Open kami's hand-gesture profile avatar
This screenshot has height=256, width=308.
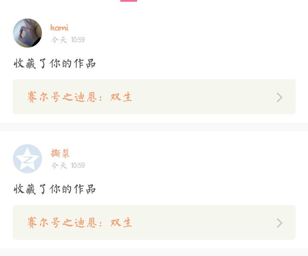click(x=27, y=33)
